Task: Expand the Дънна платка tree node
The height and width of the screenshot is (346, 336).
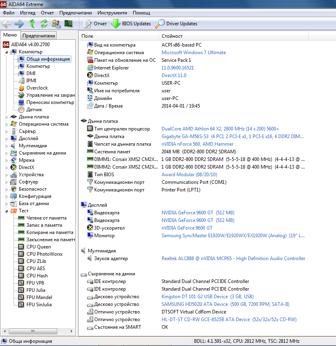Action: coord(6,117)
